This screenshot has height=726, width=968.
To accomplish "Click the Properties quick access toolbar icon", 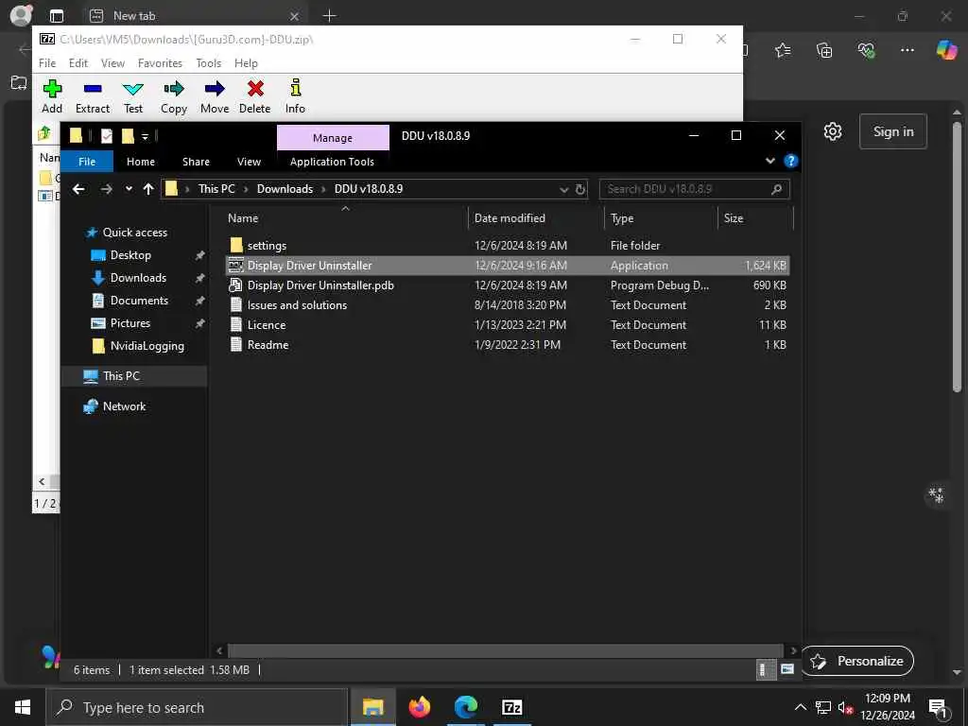I will (107, 136).
